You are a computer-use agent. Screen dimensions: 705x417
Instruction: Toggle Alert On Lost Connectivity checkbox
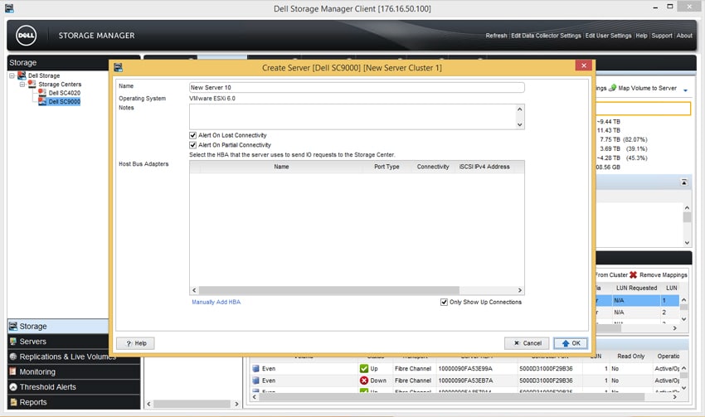click(193, 135)
